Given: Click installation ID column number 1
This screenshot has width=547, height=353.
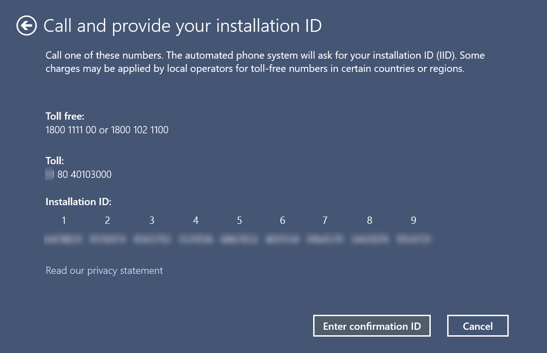Looking at the screenshot, I should (x=64, y=221).
